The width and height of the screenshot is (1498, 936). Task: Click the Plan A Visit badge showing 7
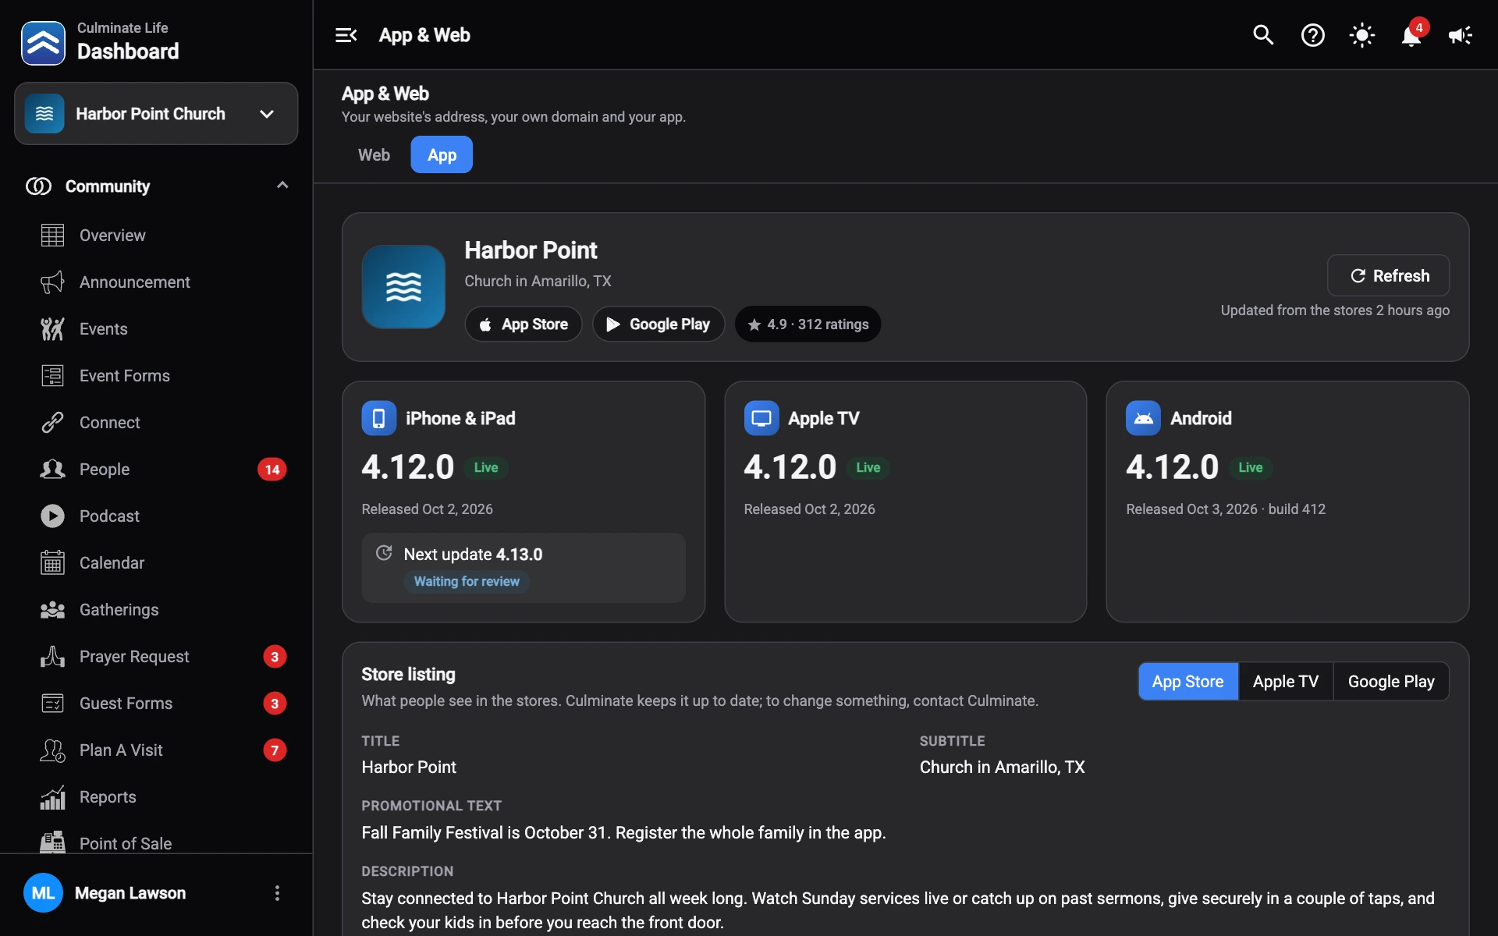click(275, 750)
